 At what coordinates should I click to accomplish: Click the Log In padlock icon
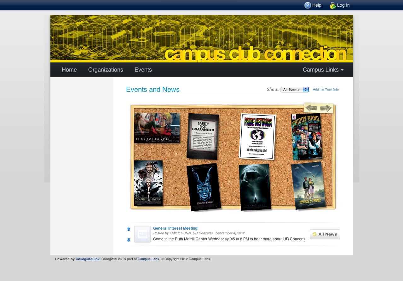(333, 5)
